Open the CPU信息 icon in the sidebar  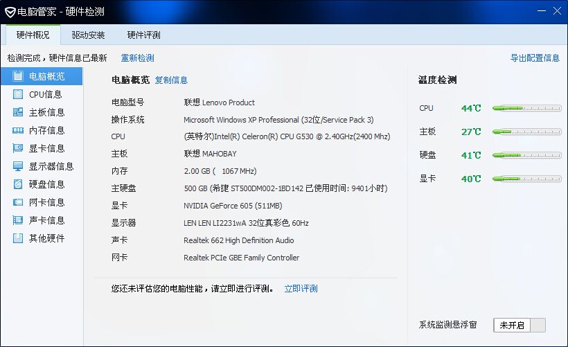pyautogui.click(x=18, y=94)
